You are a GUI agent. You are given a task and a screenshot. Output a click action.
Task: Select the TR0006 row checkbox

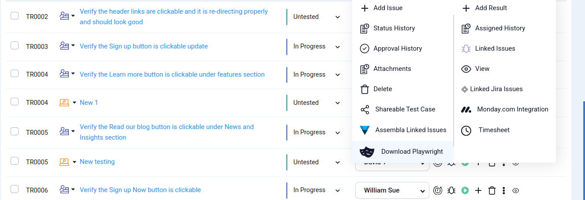[x=15, y=189]
